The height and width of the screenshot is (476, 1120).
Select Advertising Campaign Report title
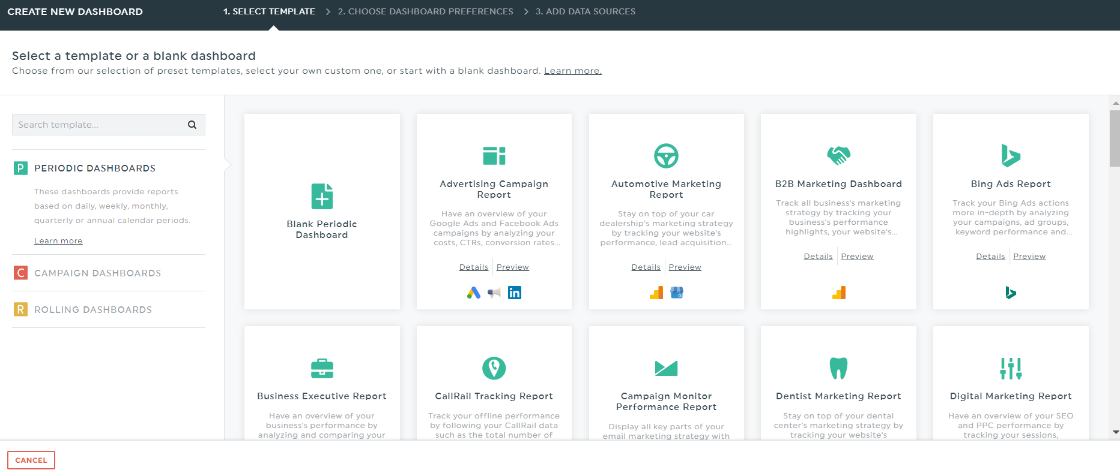pos(494,189)
